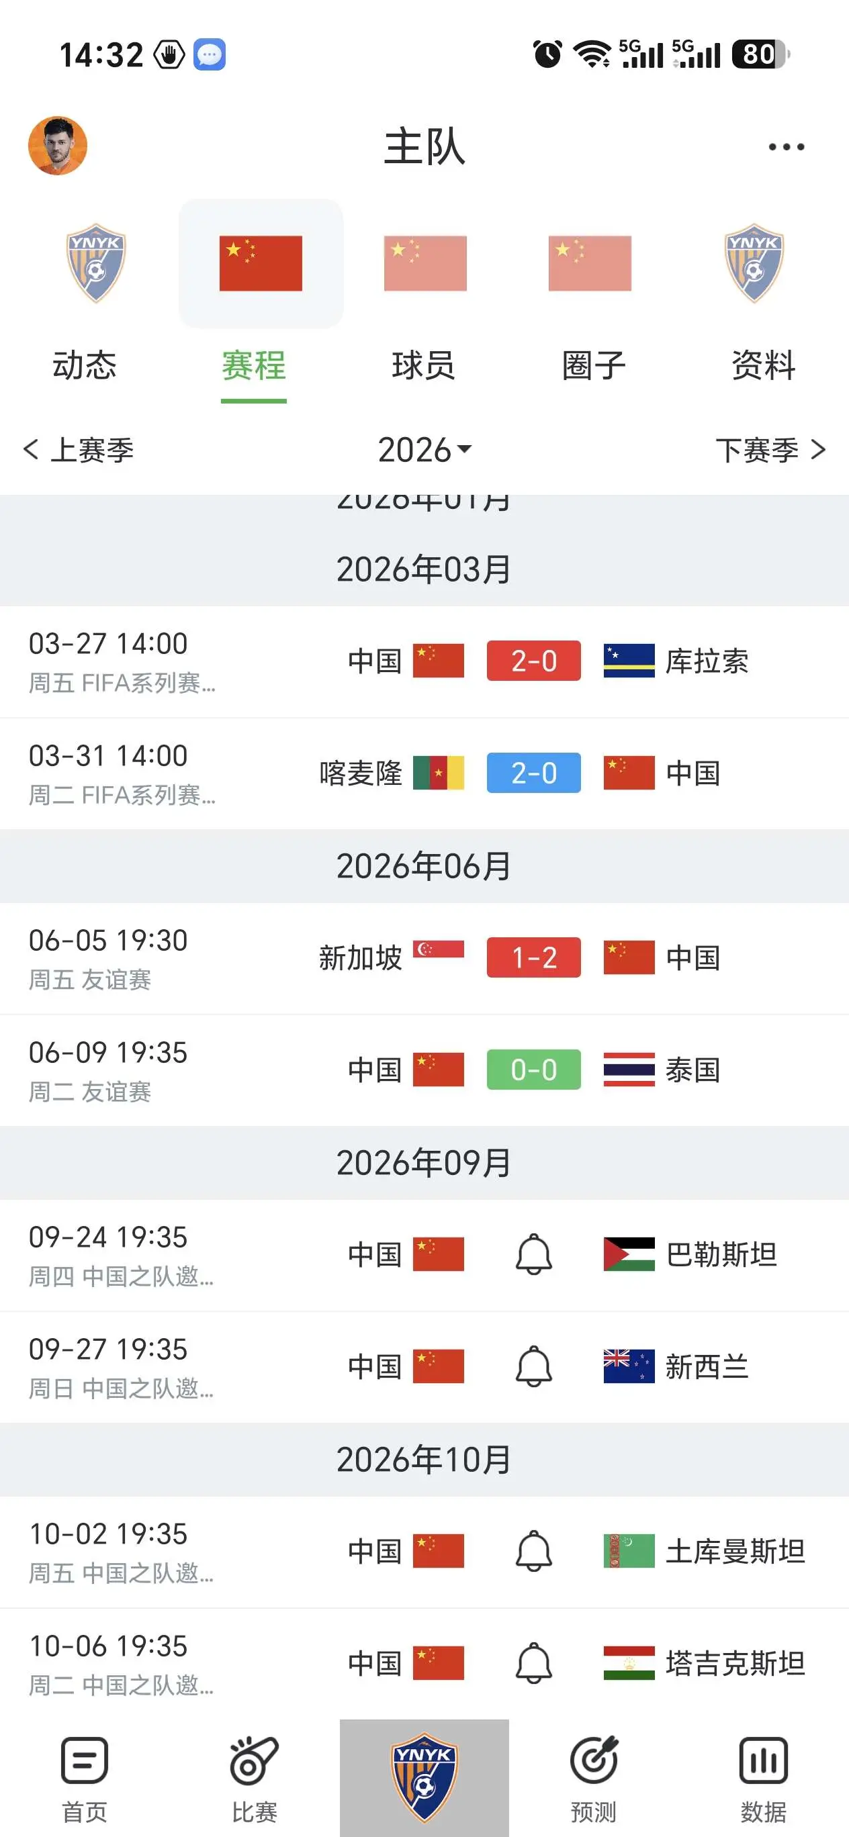Open the 2-0 score for 中国 vs 库拉索
Image resolution: width=849 pixels, height=1837 pixels.
[534, 661]
